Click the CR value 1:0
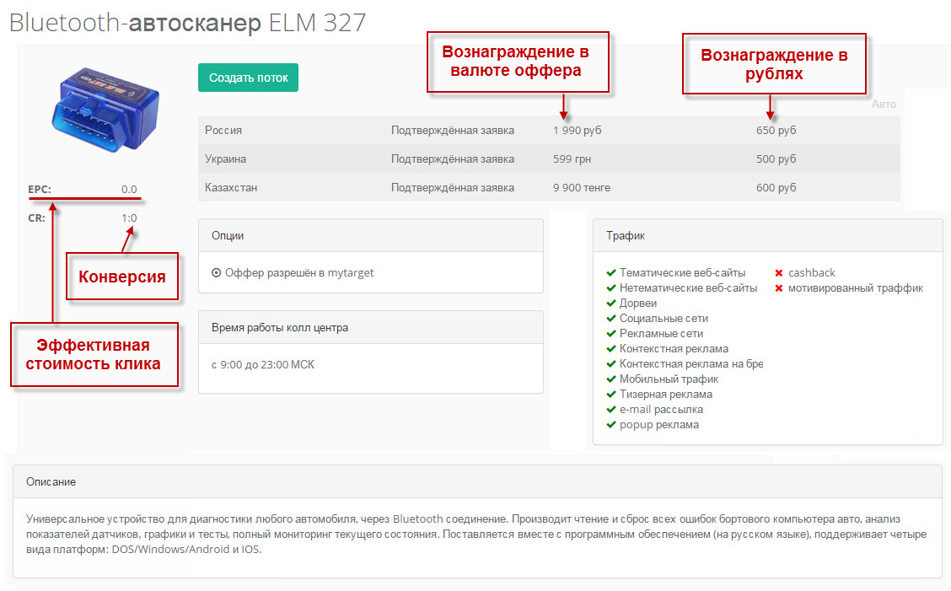Screen dimensions: 951x591 [129, 218]
